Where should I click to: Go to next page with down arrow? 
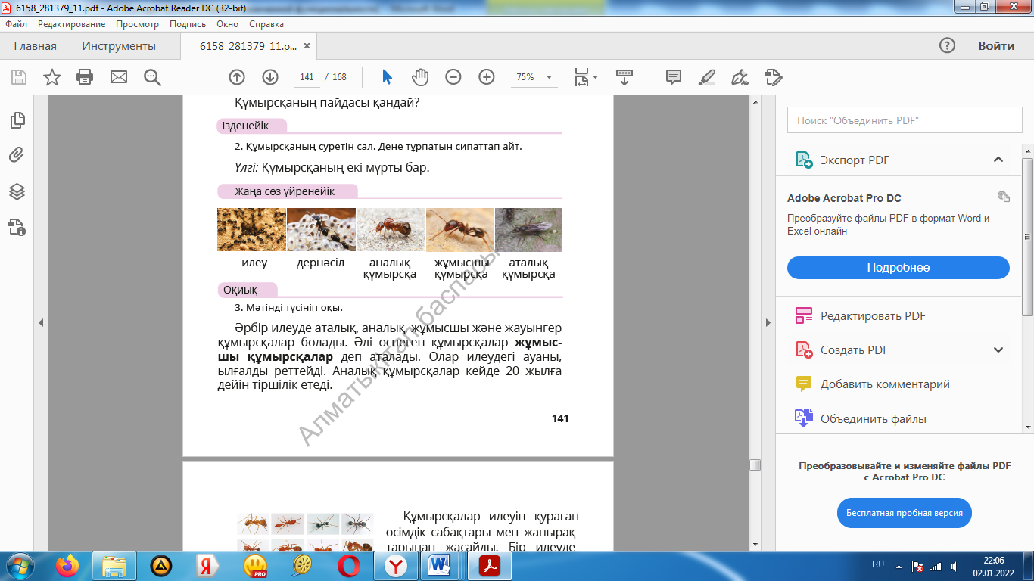270,77
